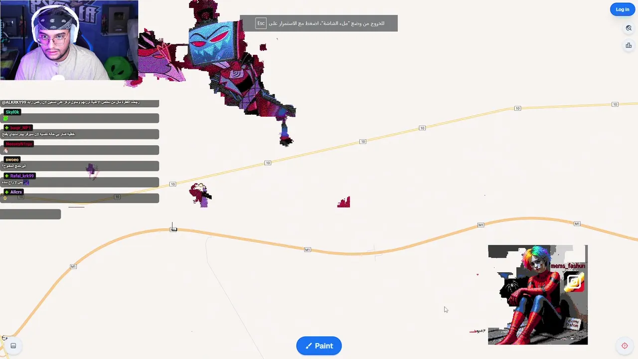
Task: Click the blue TV-head character pixel art
Action: click(214, 43)
